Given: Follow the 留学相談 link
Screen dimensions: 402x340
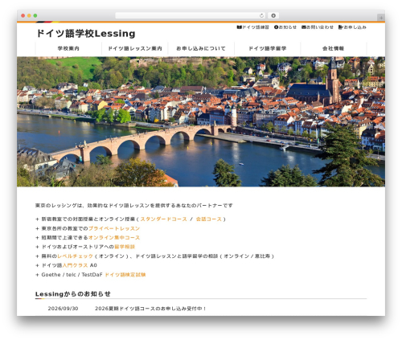Looking at the screenshot, I should pos(125,247).
